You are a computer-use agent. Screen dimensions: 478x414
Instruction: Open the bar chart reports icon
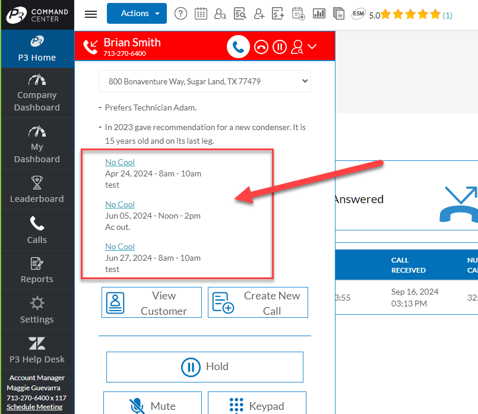click(x=319, y=14)
